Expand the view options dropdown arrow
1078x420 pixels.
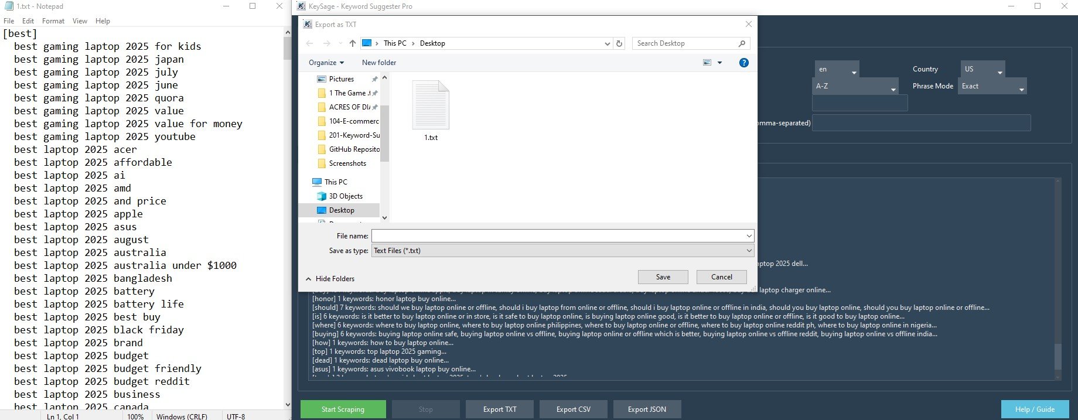coord(719,63)
